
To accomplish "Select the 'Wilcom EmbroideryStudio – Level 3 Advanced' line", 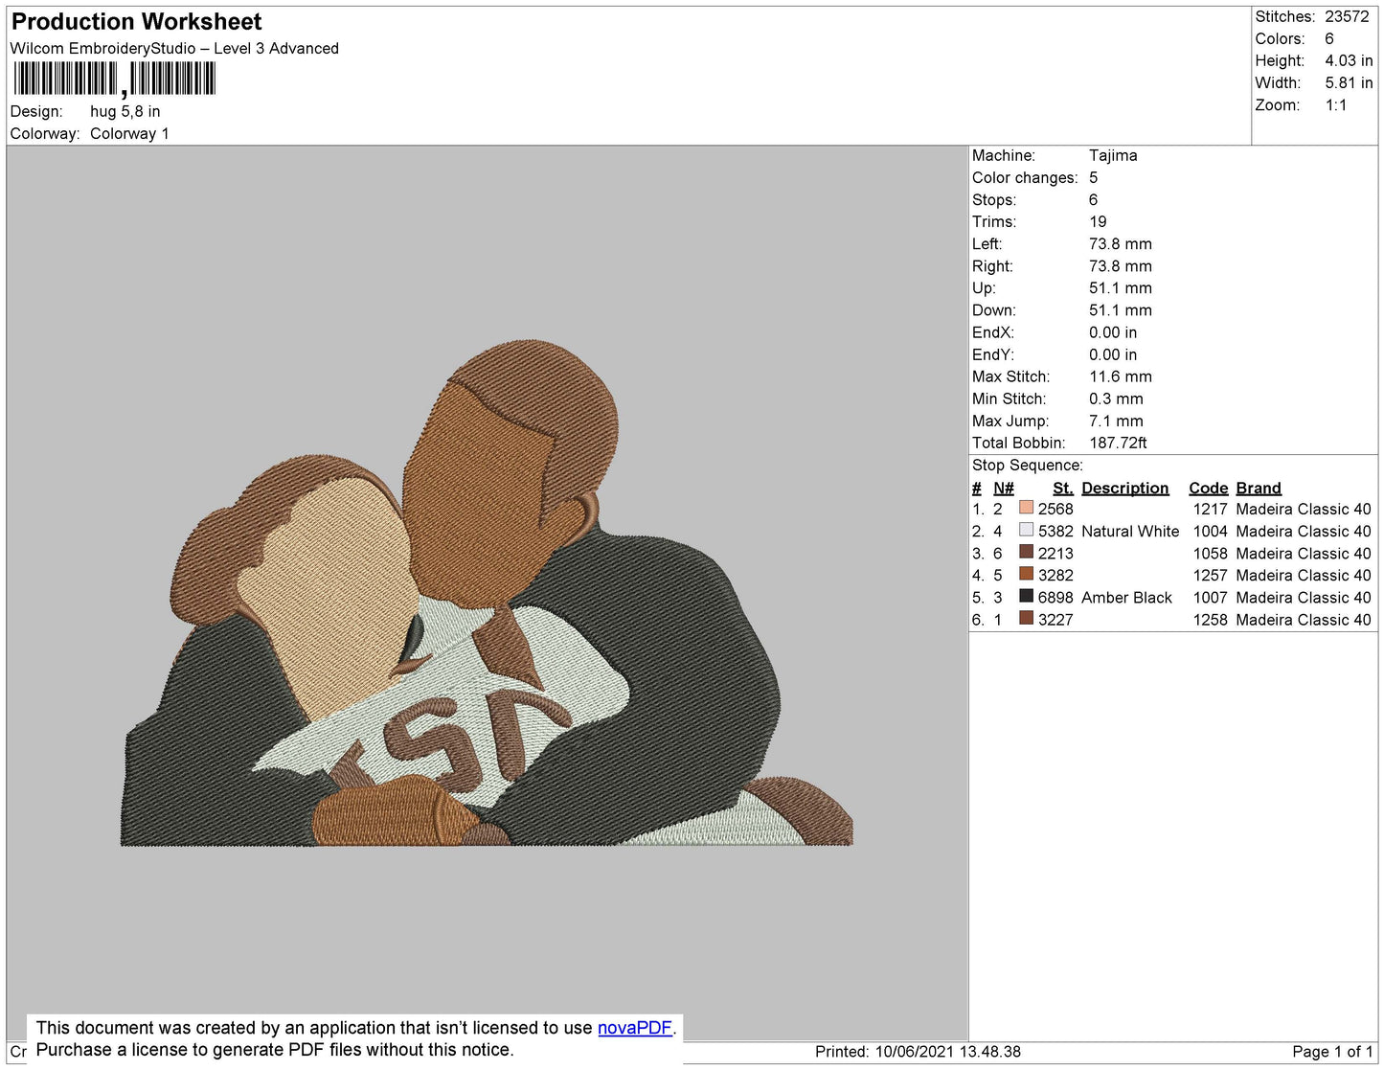I will pyautogui.click(x=174, y=48).
